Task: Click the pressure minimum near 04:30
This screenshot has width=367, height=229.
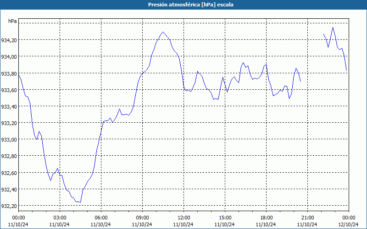Action: (80, 202)
